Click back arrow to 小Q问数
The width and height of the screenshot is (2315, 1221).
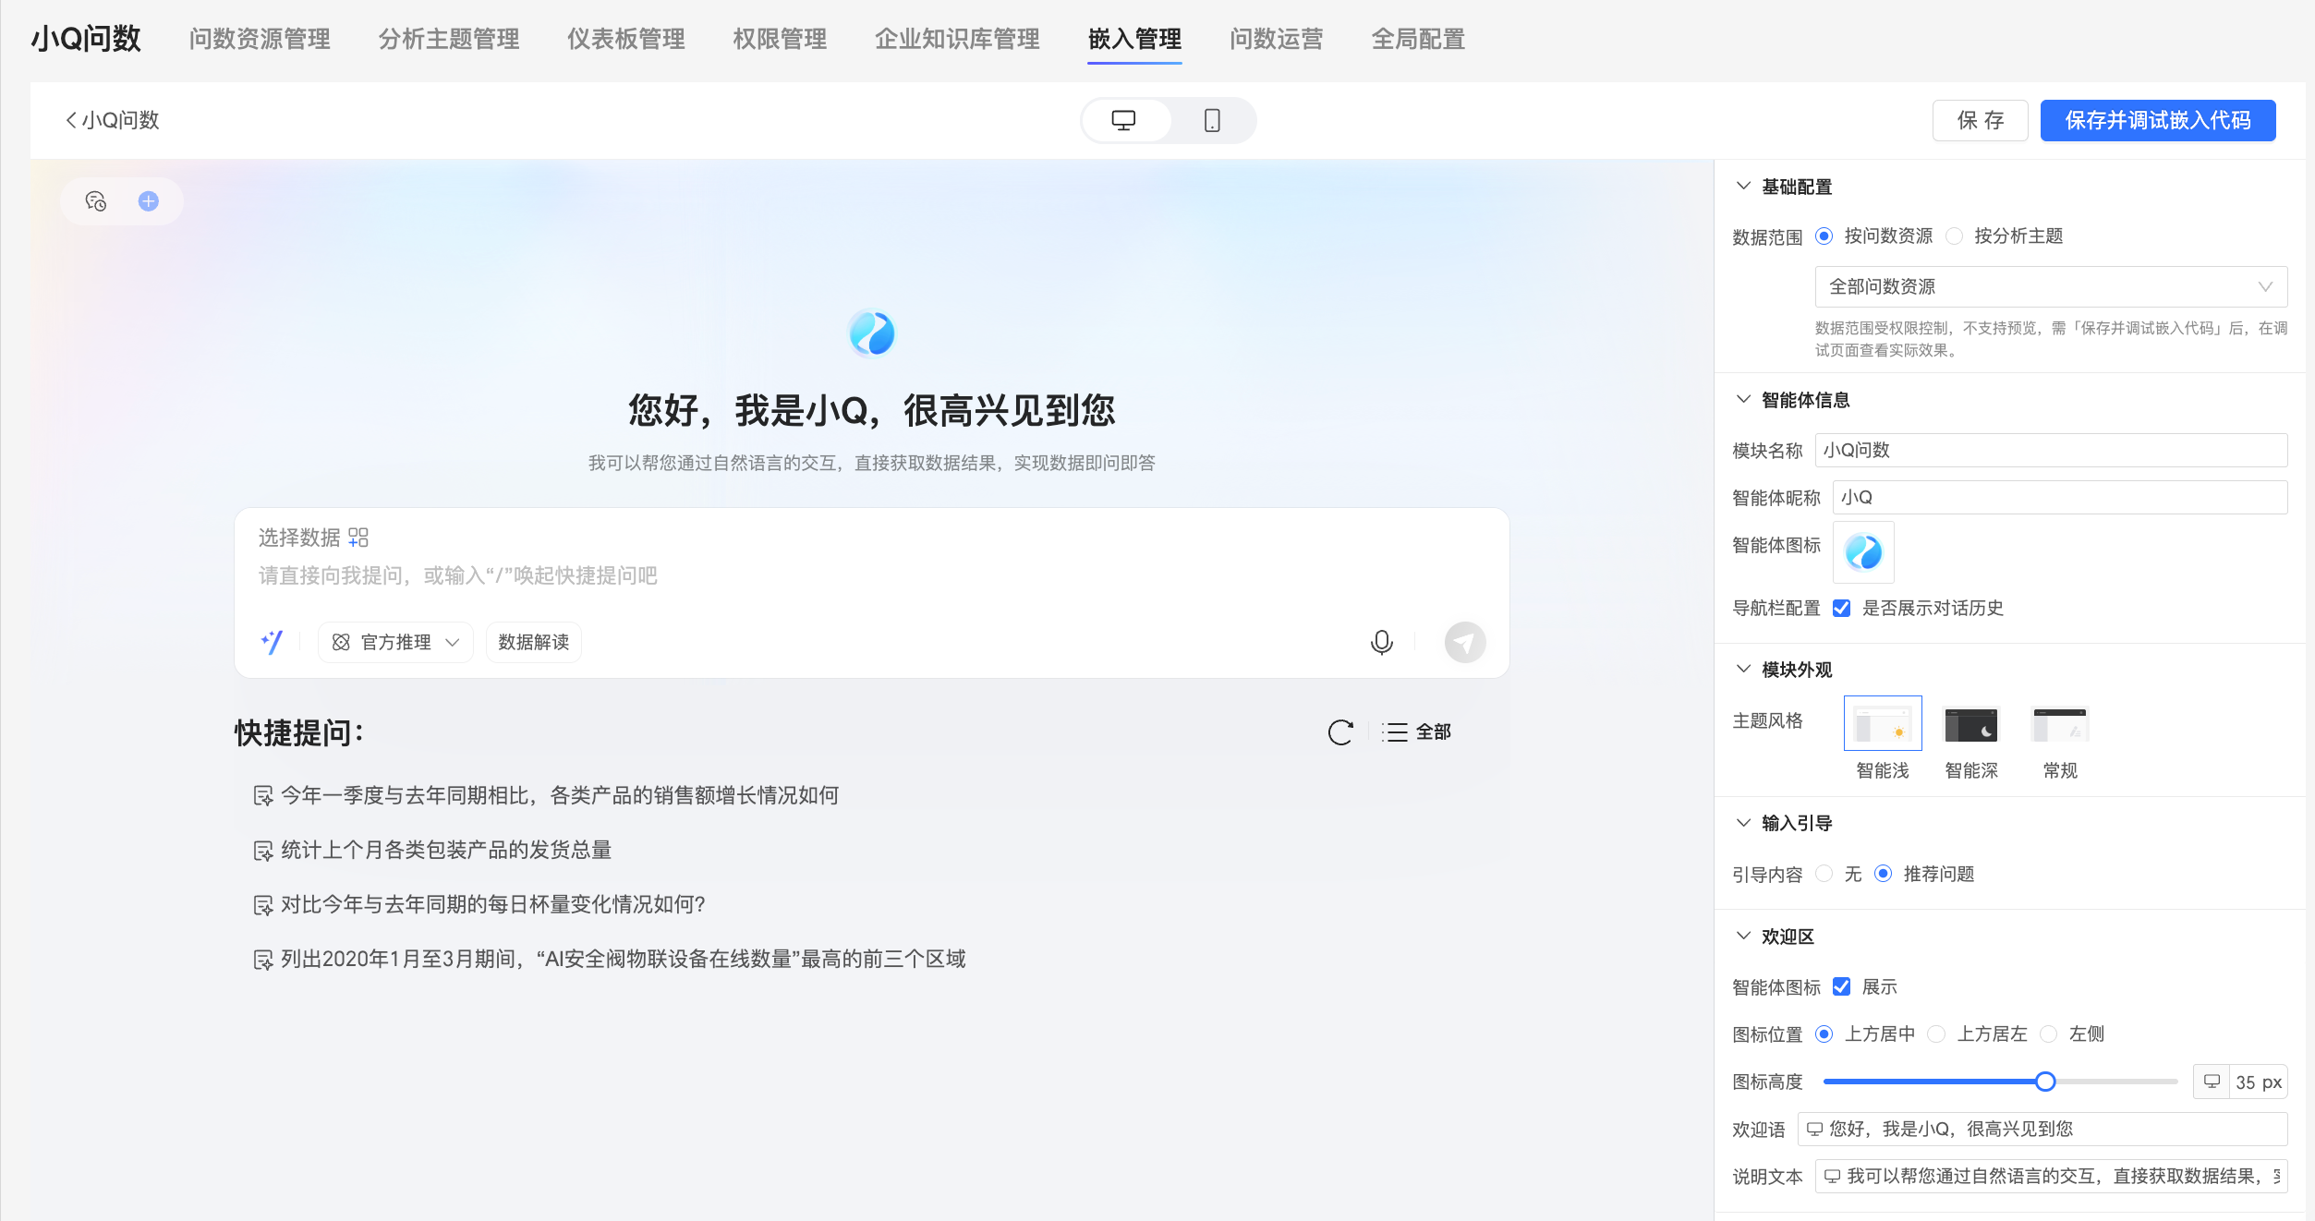[71, 120]
